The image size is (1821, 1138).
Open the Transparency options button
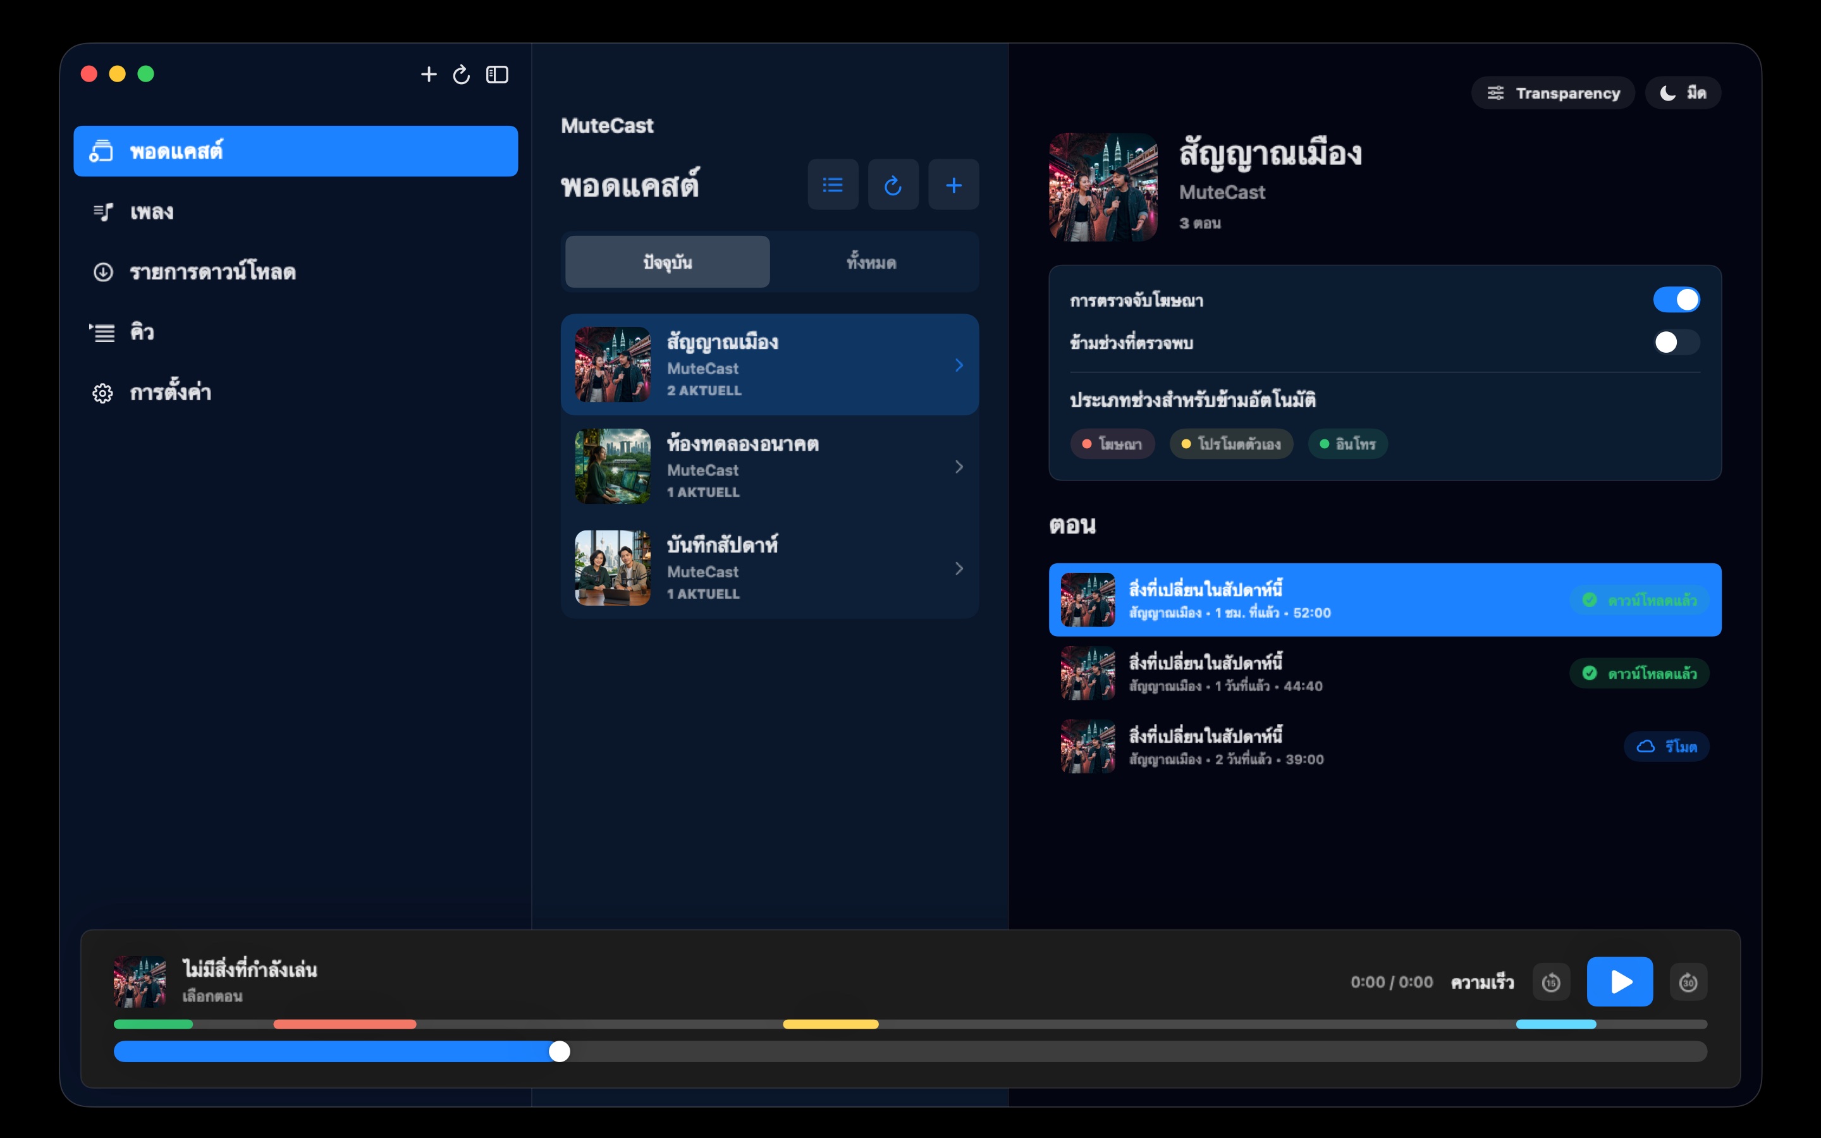coord(1553,92)
